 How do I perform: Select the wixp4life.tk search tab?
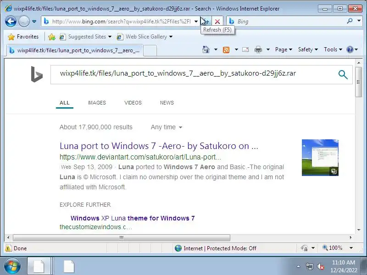pos(74,50)
